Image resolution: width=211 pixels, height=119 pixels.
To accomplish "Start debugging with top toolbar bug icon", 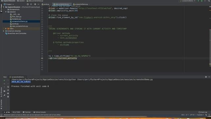I will pos(202,1).
